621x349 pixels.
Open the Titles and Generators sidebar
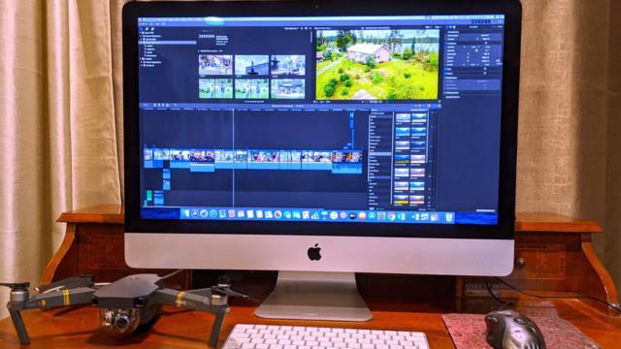point(152,29)
